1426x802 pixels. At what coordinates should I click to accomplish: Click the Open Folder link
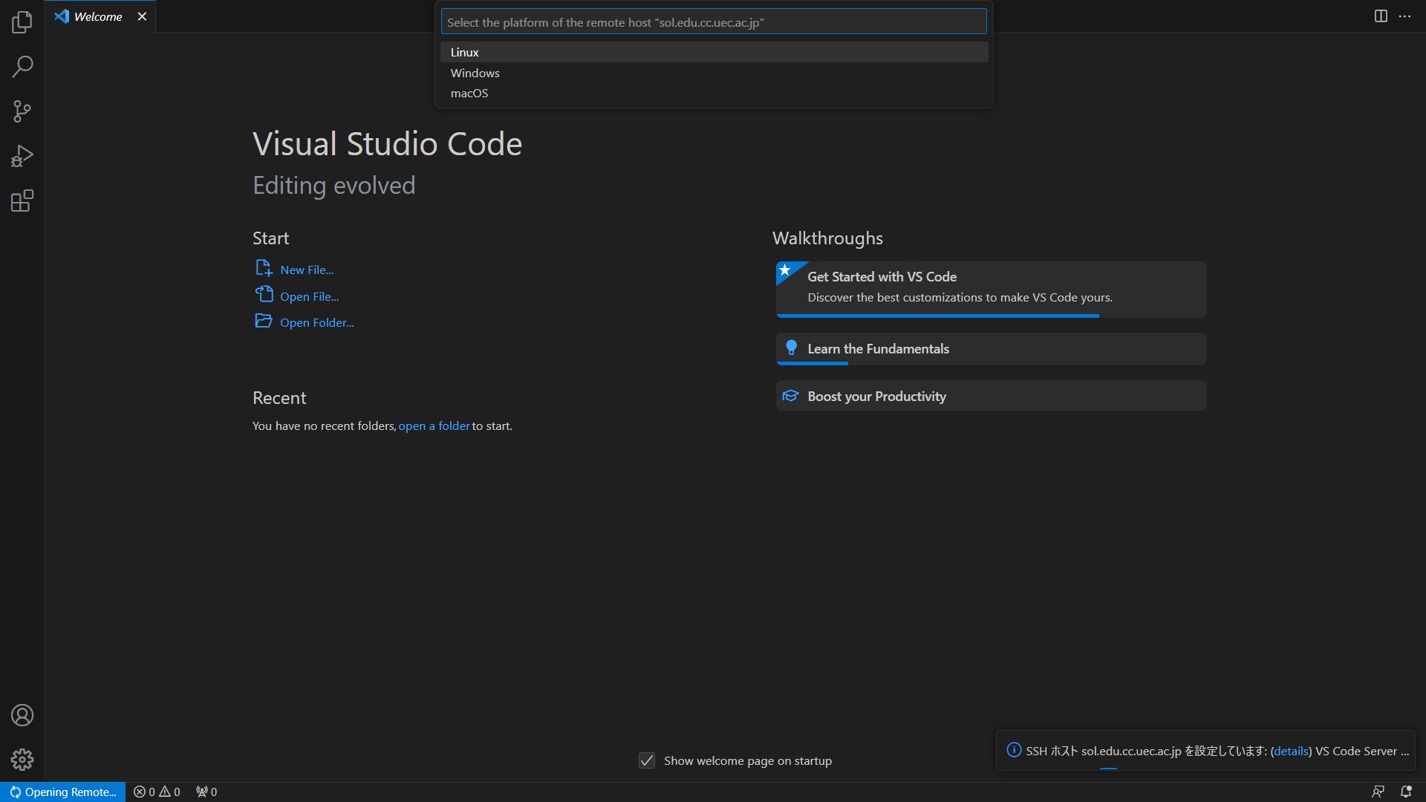pos(316,322)
